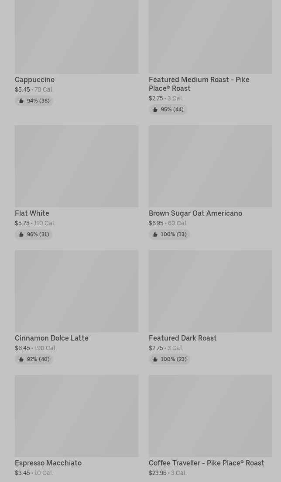Click Coffee Traveller - Pike Place Roast title
Viewport: 281px width, 482px height.
tap(206, 463)
